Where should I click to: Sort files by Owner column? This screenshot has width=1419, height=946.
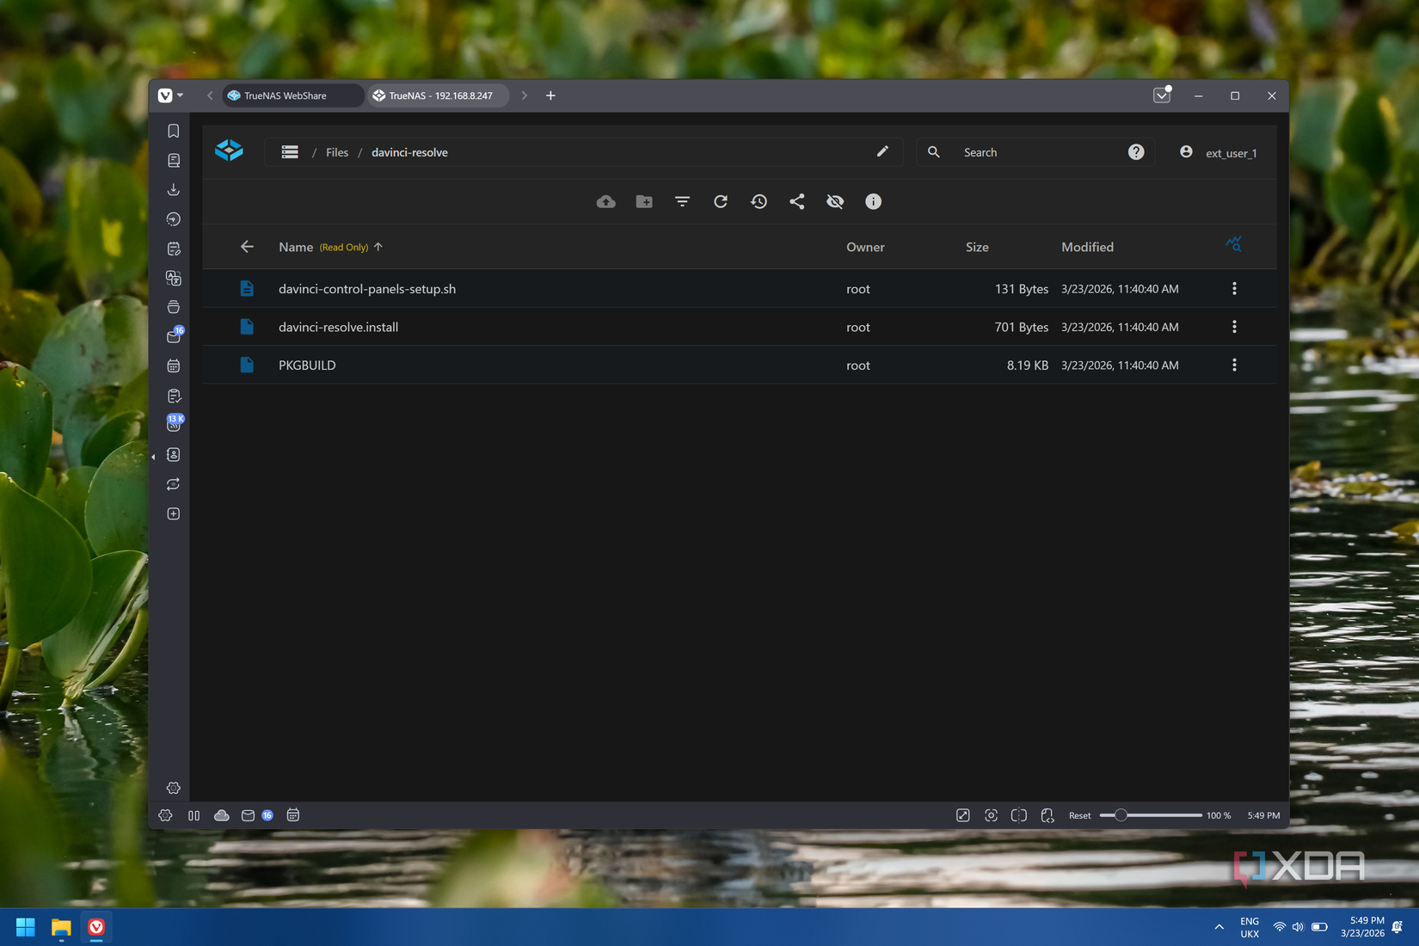pyautogui.click(x=865, y=247)
